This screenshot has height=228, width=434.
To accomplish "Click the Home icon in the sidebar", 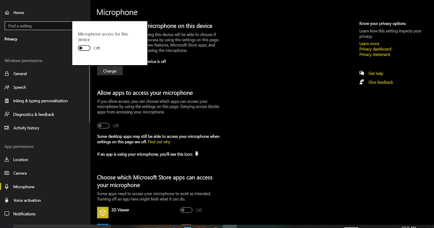I will pyautogui.click(x=7, y=12).
